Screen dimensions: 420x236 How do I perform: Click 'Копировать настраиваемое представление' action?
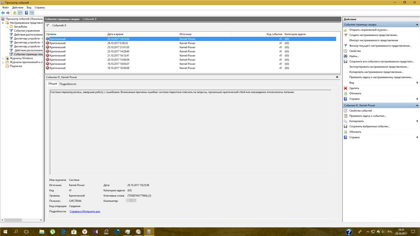376,72
